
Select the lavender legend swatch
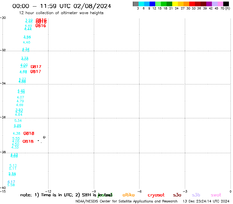(x=214, y=4)
